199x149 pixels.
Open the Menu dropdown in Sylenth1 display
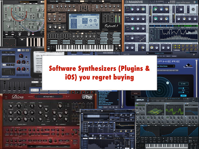coord(73,16)
